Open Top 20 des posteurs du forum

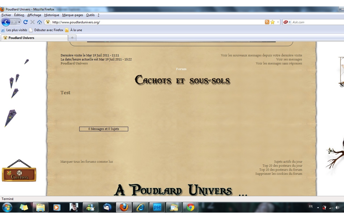click(281, 170)
